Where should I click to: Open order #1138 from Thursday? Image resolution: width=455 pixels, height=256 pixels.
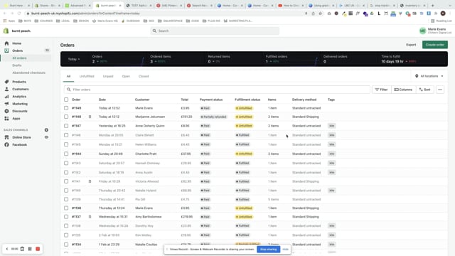[77, 208]
